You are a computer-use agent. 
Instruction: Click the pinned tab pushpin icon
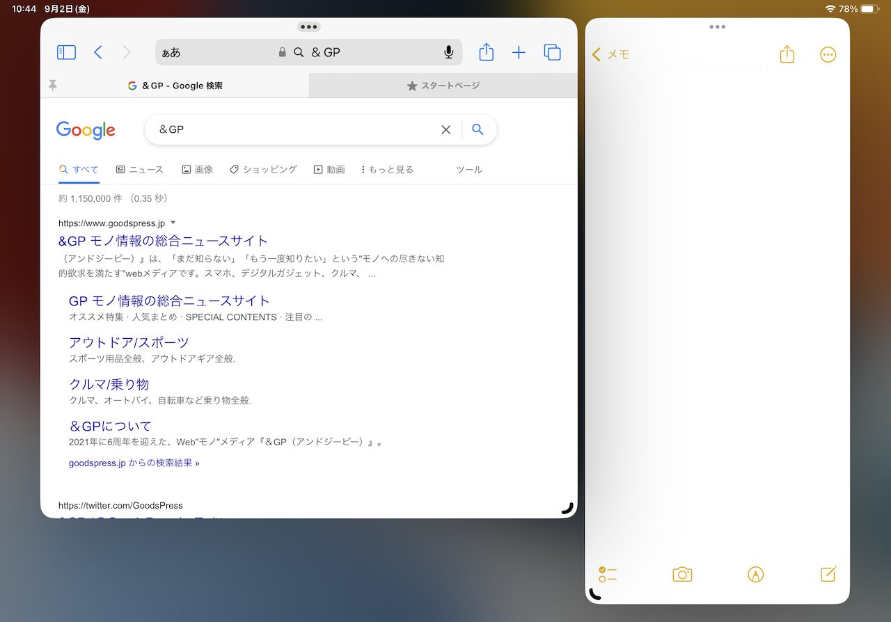(52, 86)
